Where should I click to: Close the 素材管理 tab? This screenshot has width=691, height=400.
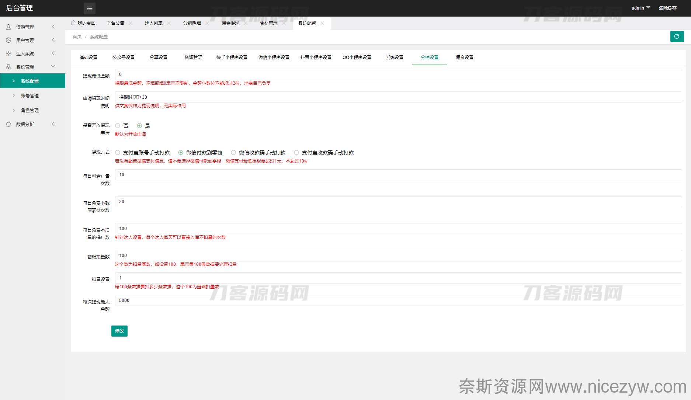pos(284,23)
